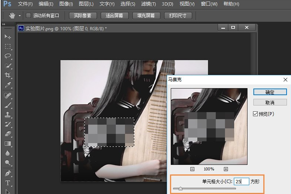This screenshot has width=291, height=194.
Task: Open the 图层(L) menu
Action: coord(86,4)
